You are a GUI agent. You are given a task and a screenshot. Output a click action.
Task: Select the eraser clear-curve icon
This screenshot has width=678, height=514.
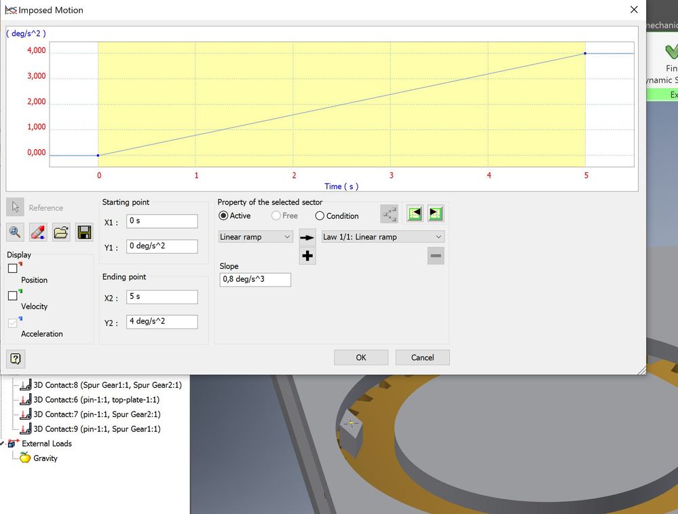(x=38, y=232)
